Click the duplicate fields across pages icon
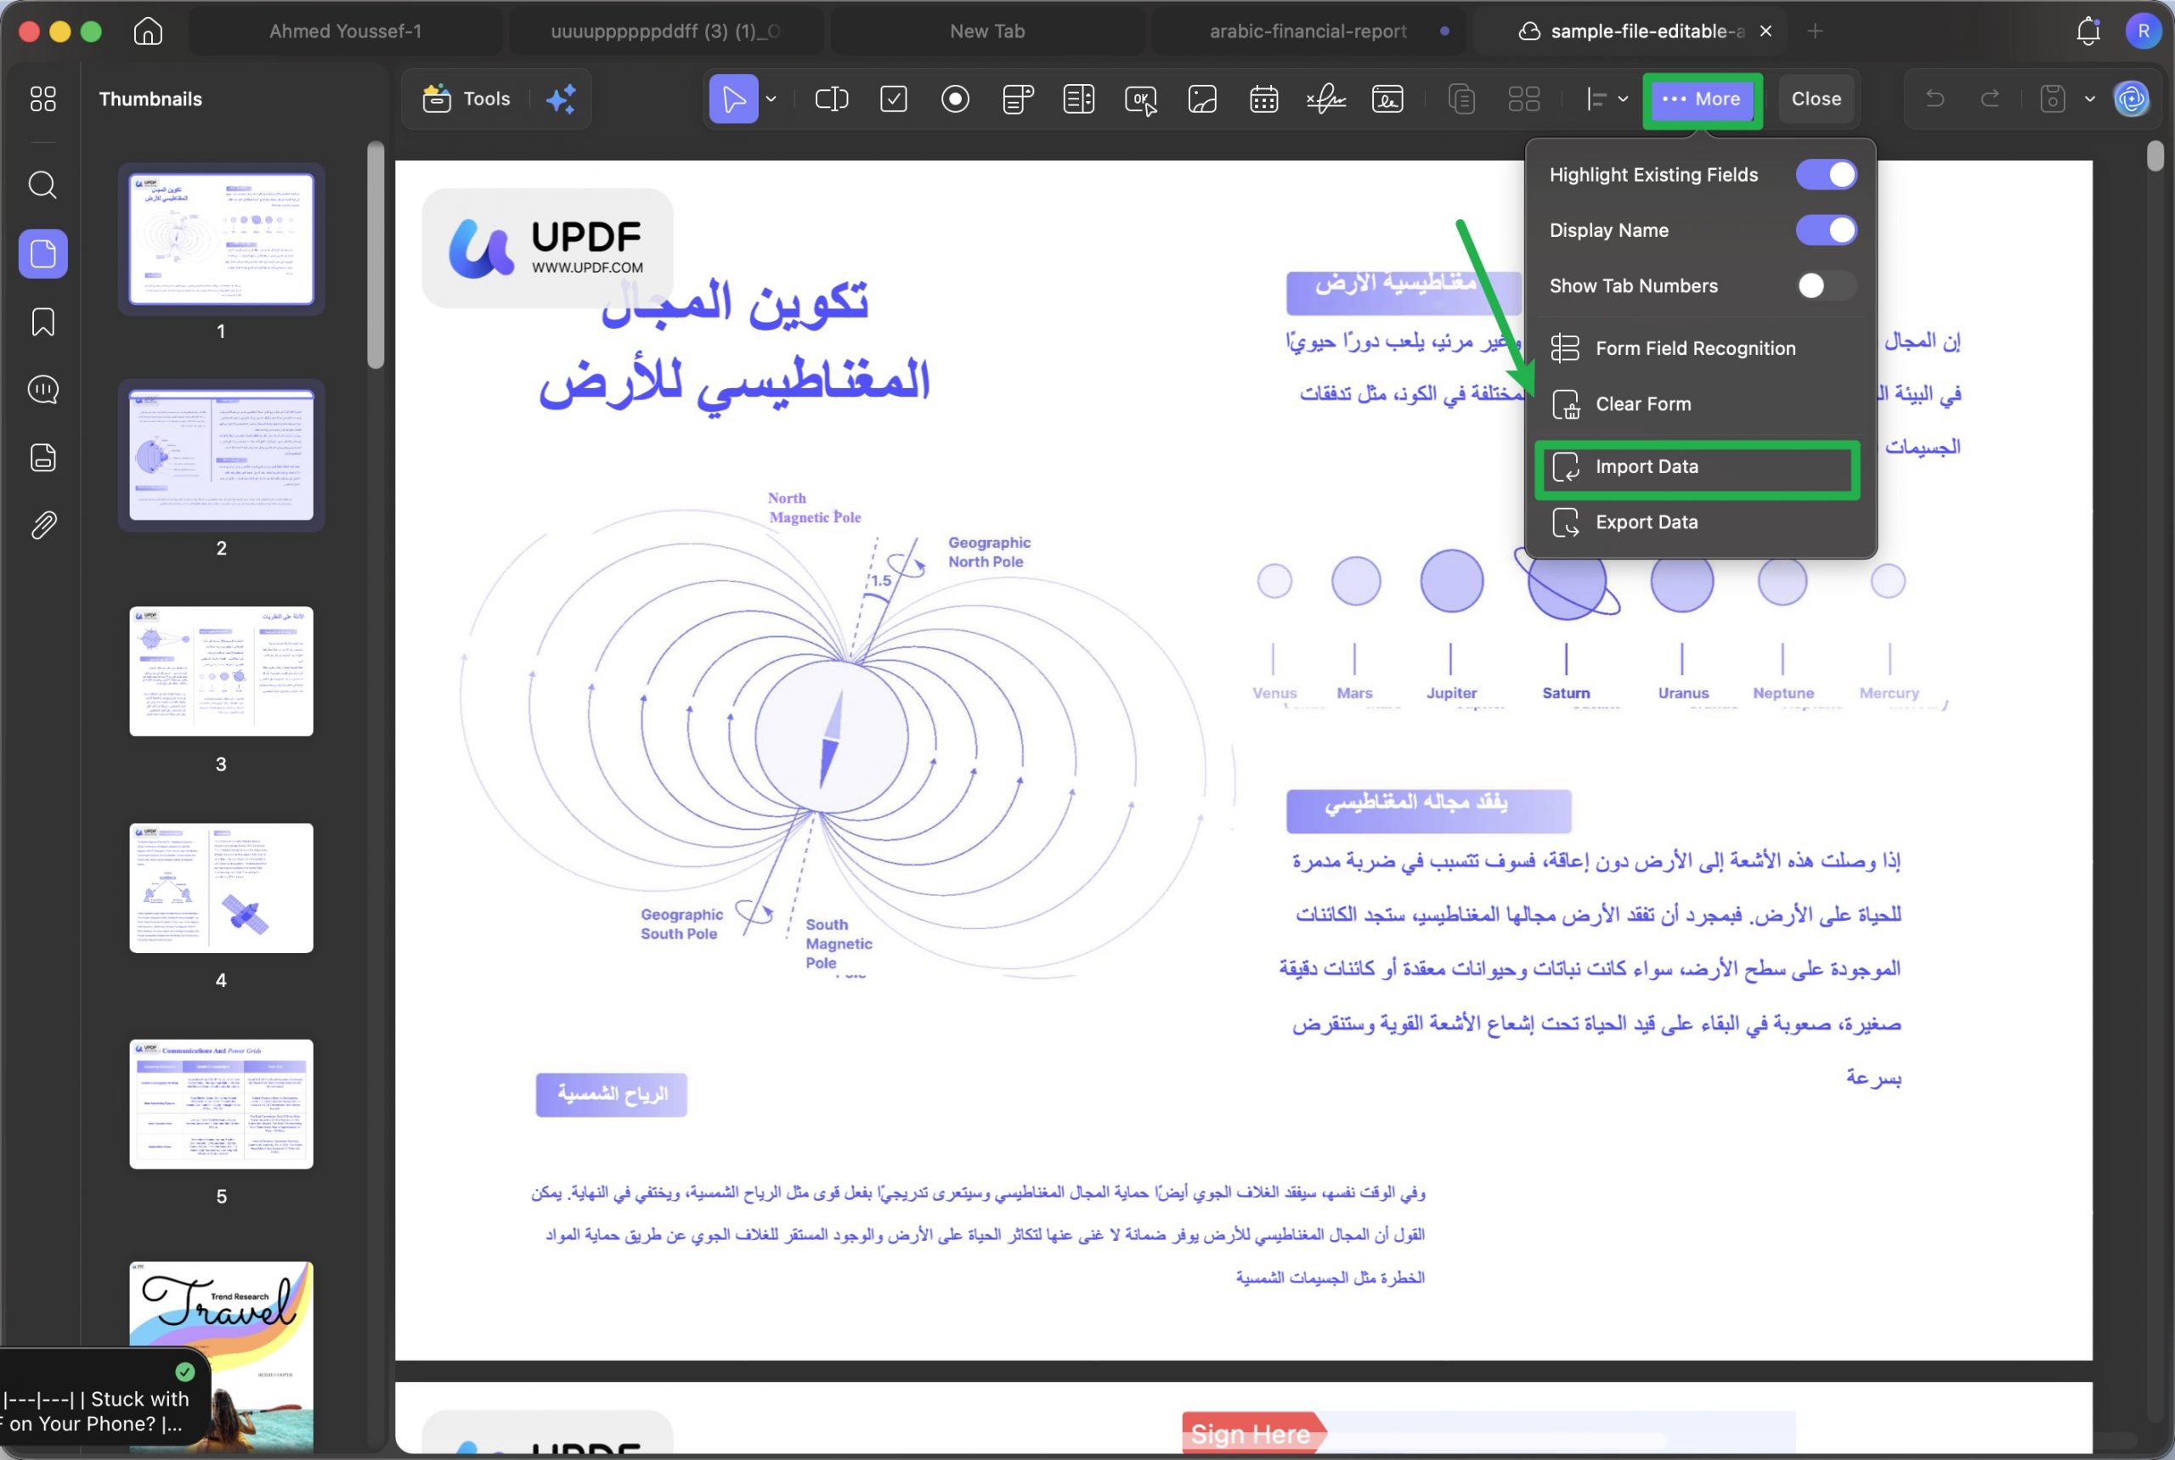 click(1461, 99)
